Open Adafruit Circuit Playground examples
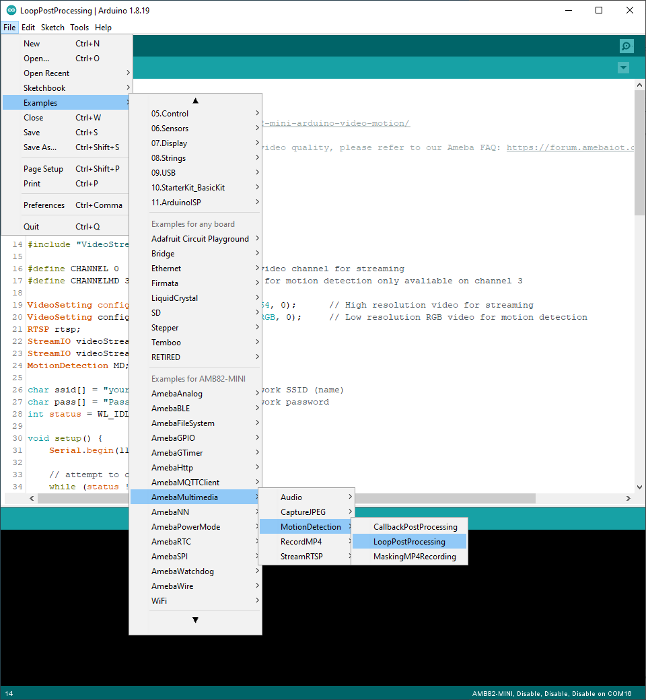Image resolution: width=646 pixels, height=700 pixels. tap(196, 238)
